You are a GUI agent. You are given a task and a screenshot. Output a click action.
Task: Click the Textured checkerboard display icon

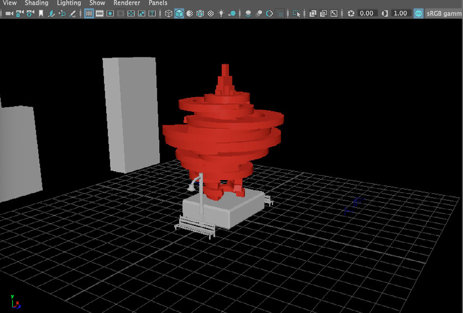coord(211,14)
